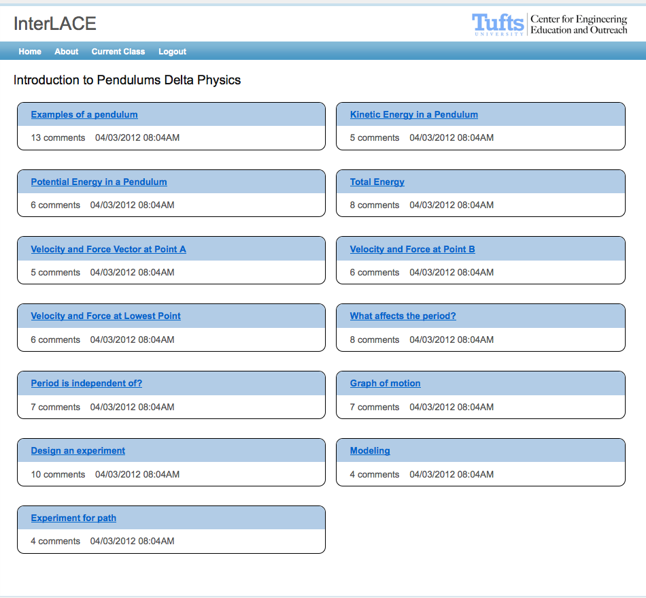Open 'Potential Energy in a Pendulum' topic
Screen dimensions: 646x598
point(99,182)
